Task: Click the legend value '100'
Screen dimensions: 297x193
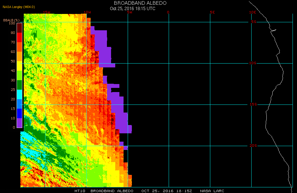Action: coord(12,23)
